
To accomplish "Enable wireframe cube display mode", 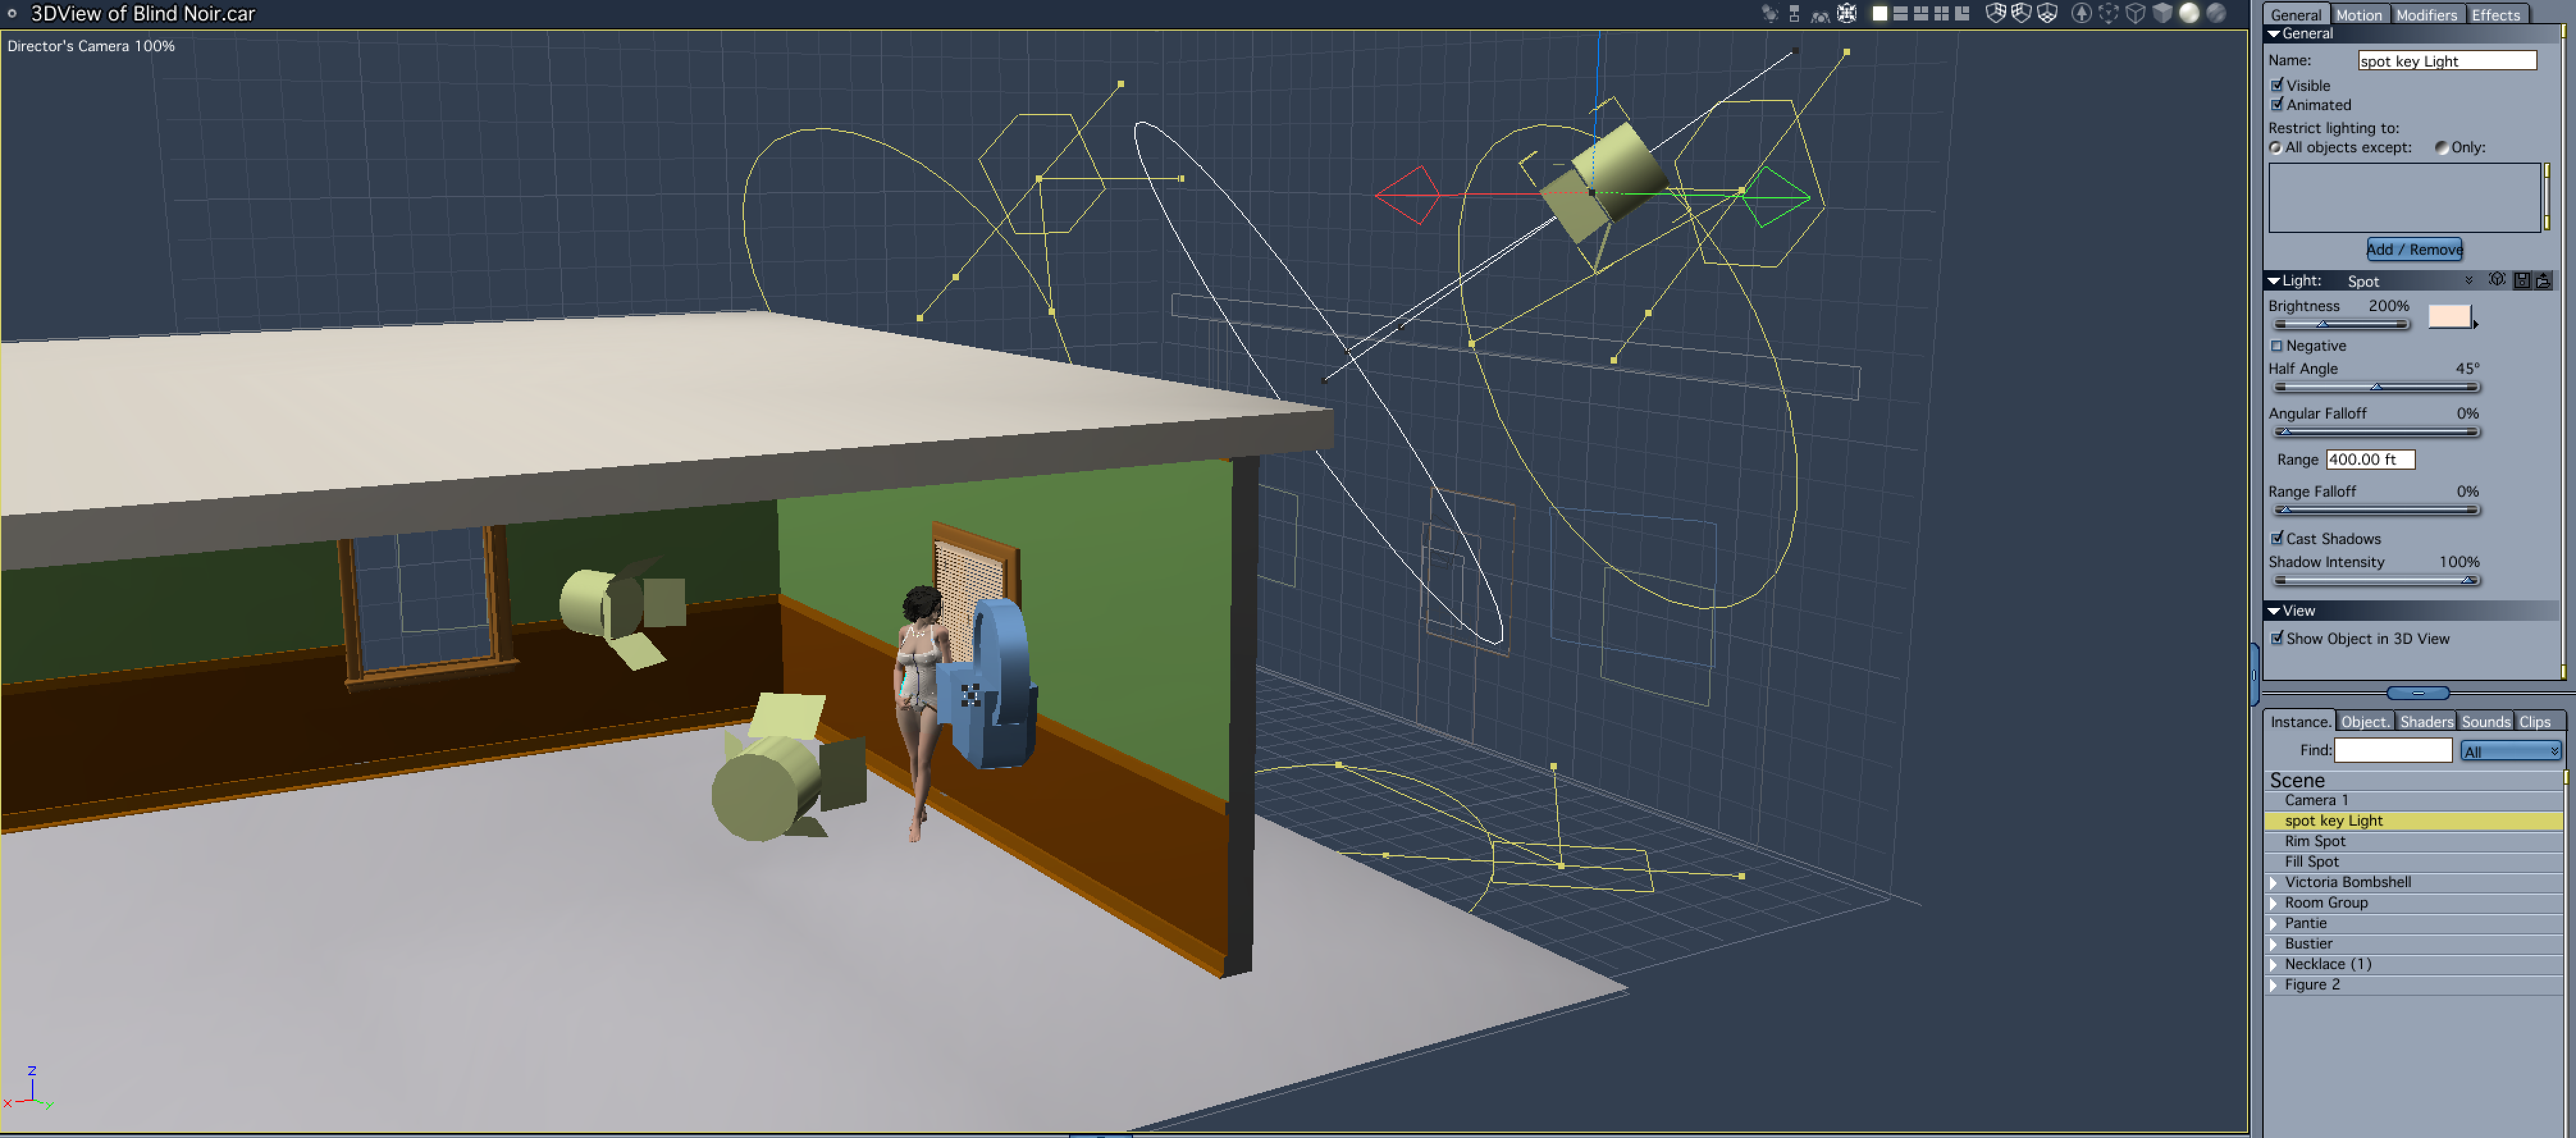I will [2136, 13].
